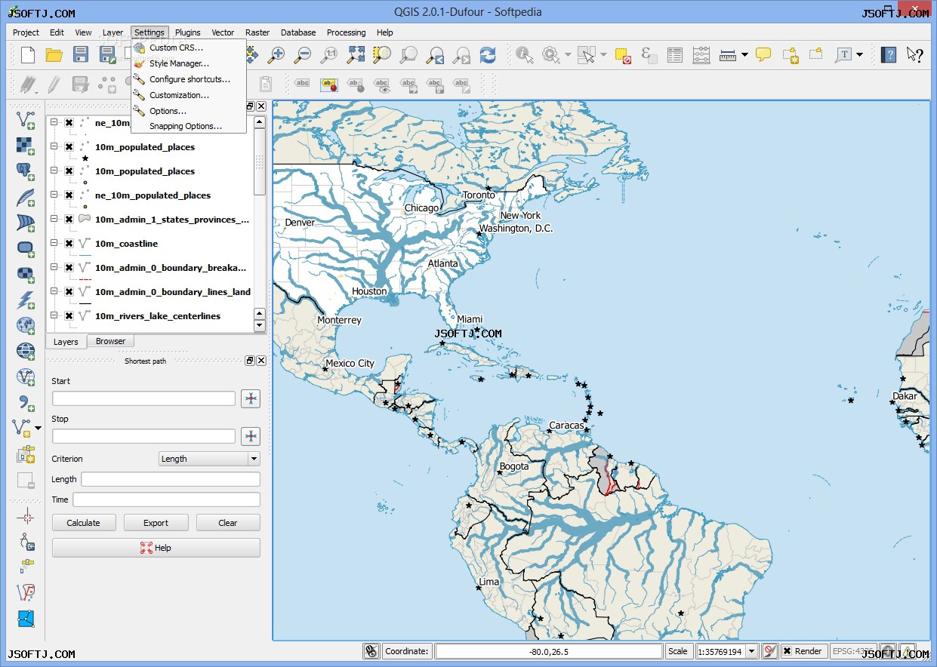This screenshot has height=667, width=937.
Task: Refresh the map canvas
Action: pos(488,54)
